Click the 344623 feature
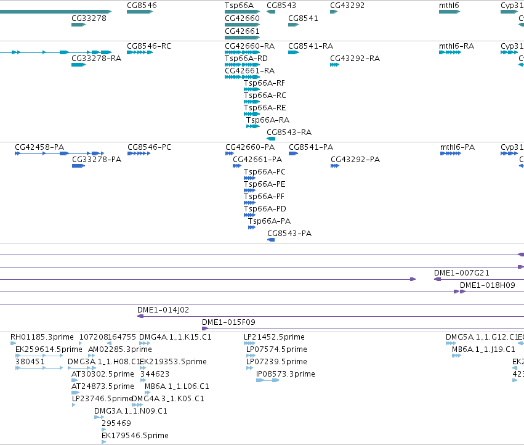The height and width of the screenshot is (445, 524). click(143, 380)
